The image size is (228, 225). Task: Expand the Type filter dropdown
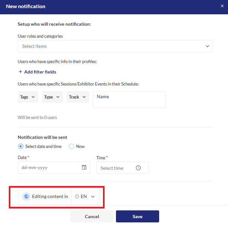pos(52,97)
